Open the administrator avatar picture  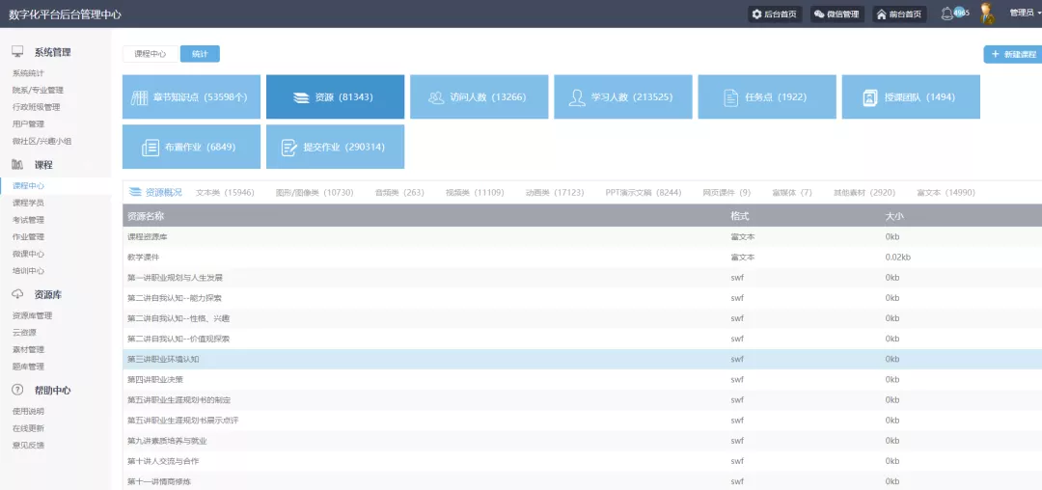tap(988, 14)
